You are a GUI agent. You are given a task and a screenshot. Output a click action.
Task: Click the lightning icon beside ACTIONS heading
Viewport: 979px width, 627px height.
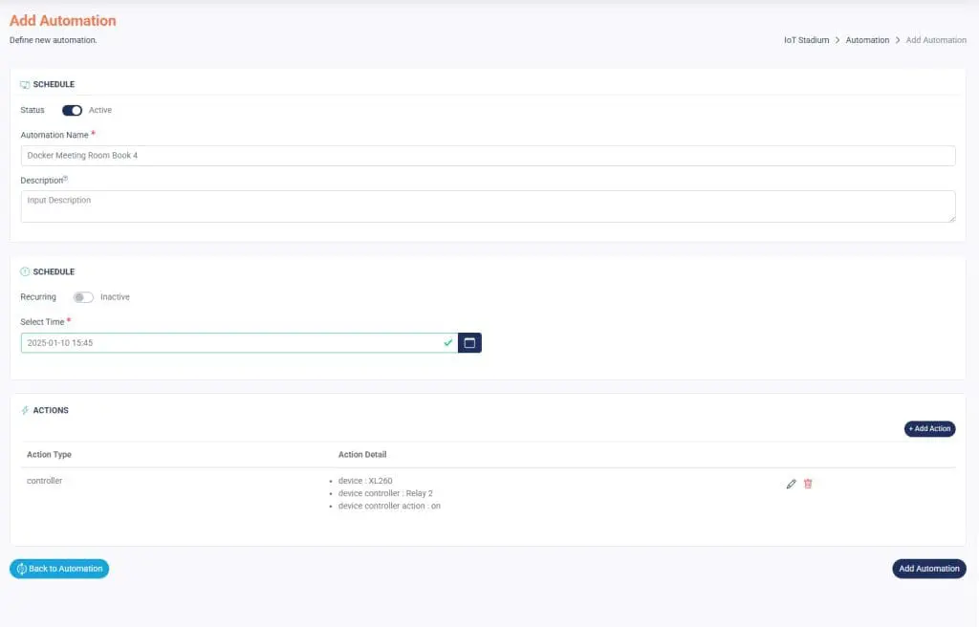[x=25, y=411]
